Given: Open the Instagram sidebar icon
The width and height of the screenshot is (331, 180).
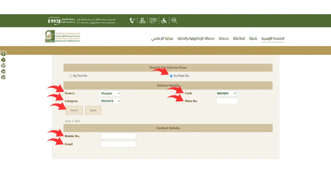Looking at the screenshot, I should pos(3,65).
